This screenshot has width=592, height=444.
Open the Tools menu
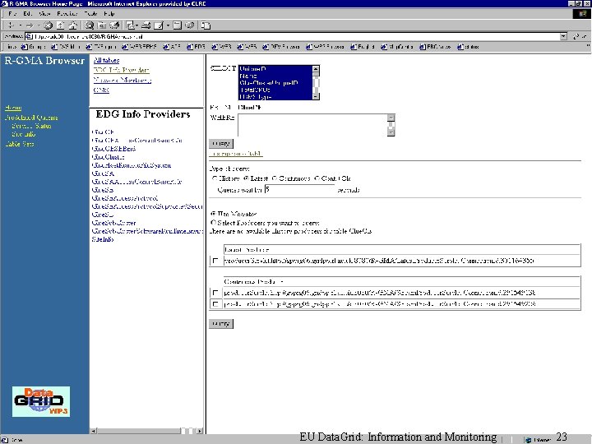(90, 14)
